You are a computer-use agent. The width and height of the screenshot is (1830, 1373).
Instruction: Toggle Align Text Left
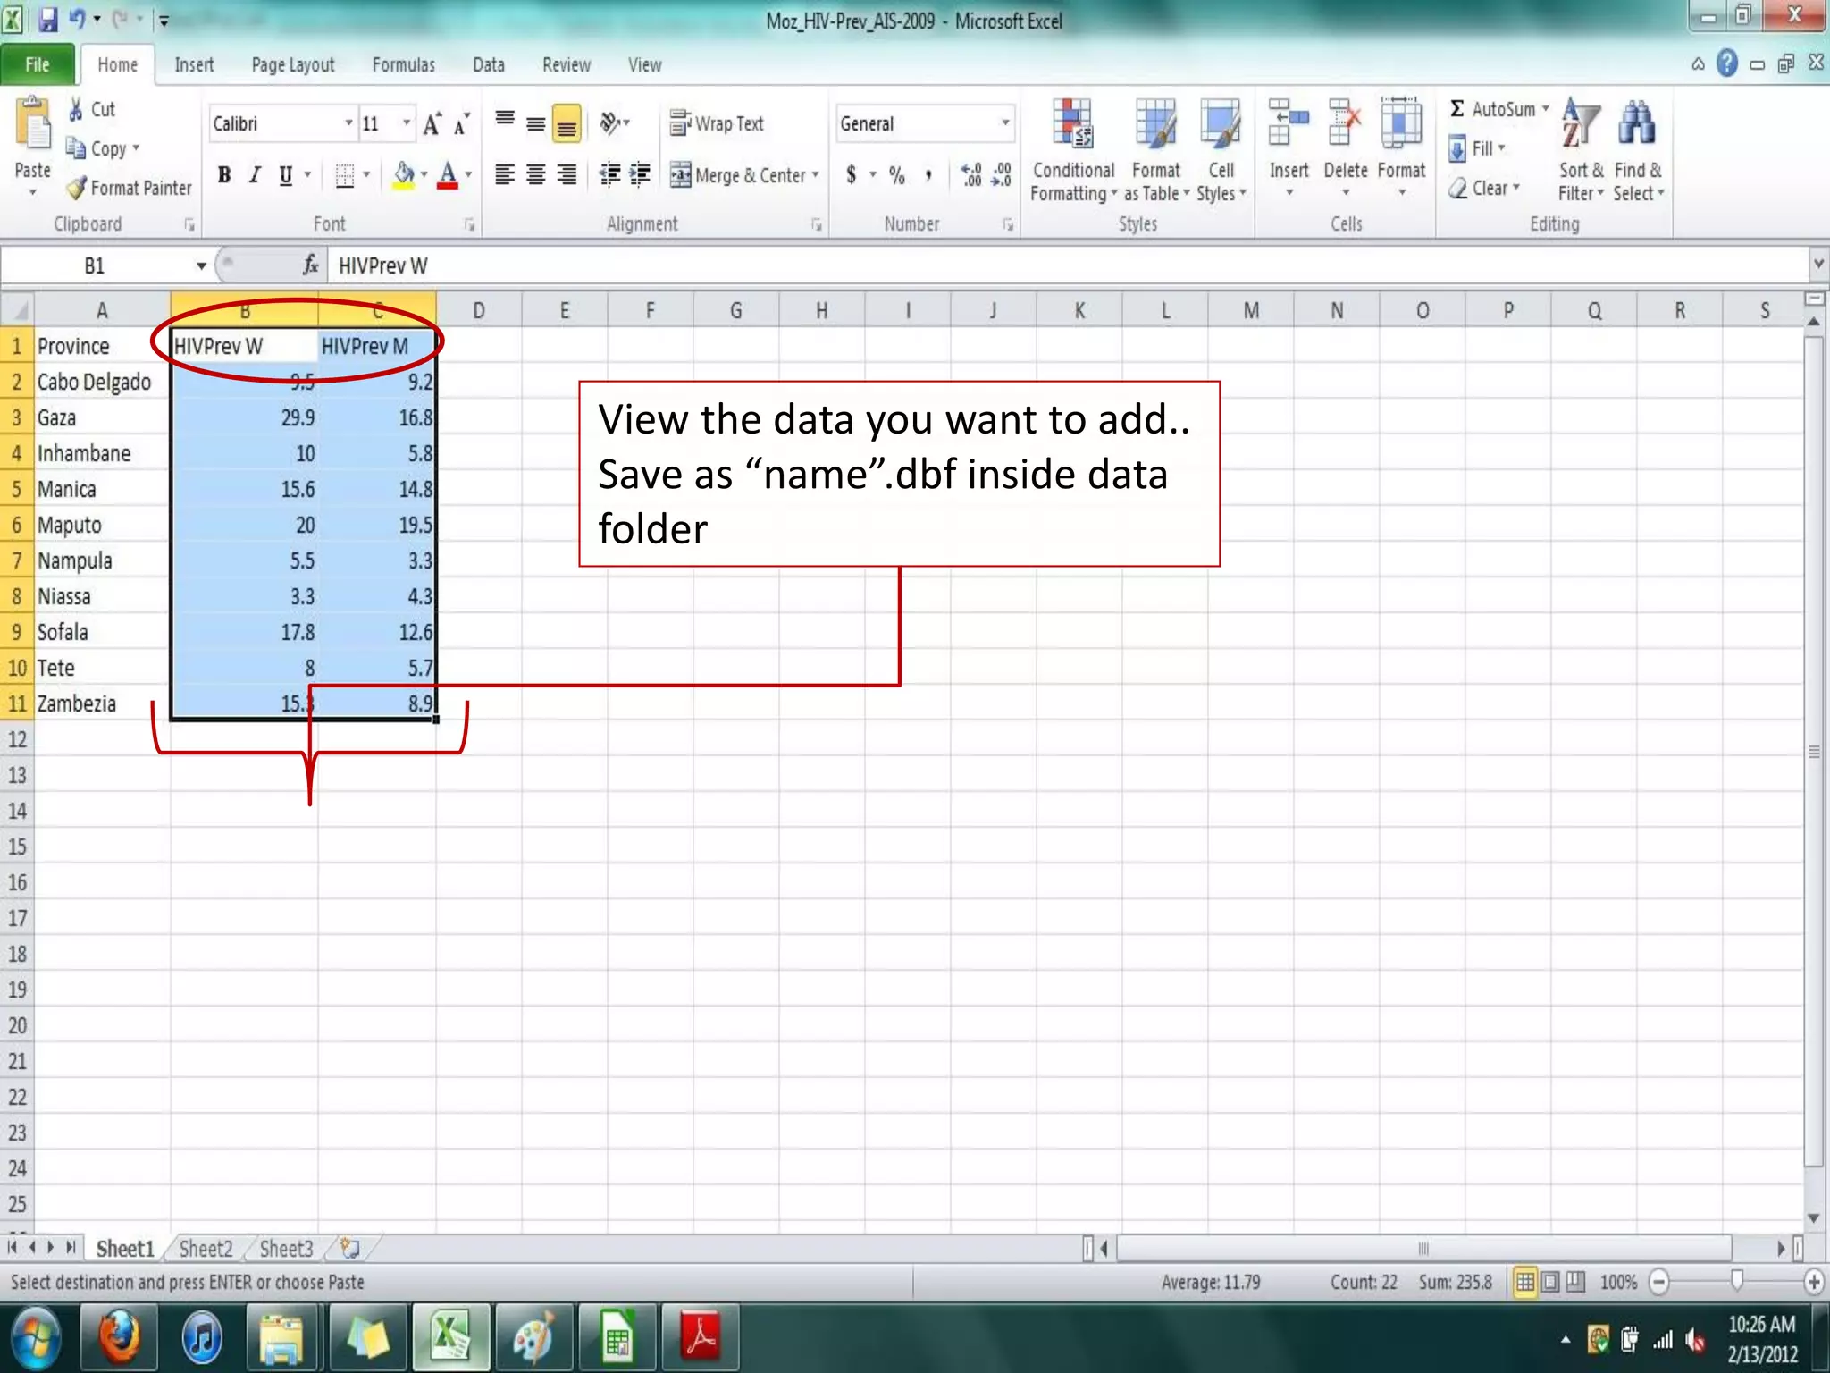coord(505,175)
